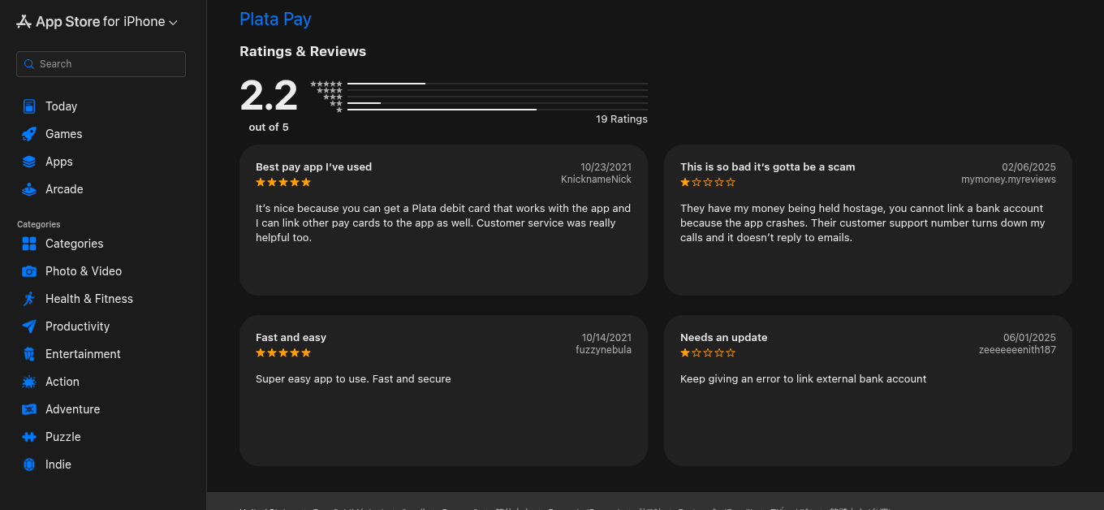Click the review date 10/23/2021
The width and height of the screenshot is (1104, 510).
point(606,167)
